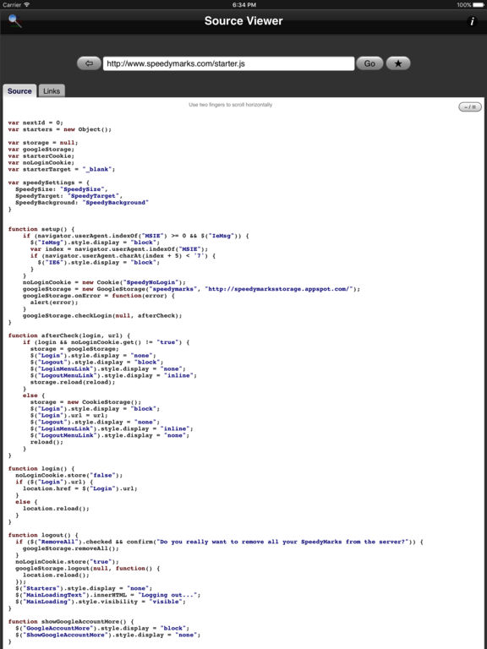Bookmark the page with the star button

[398, 63]
